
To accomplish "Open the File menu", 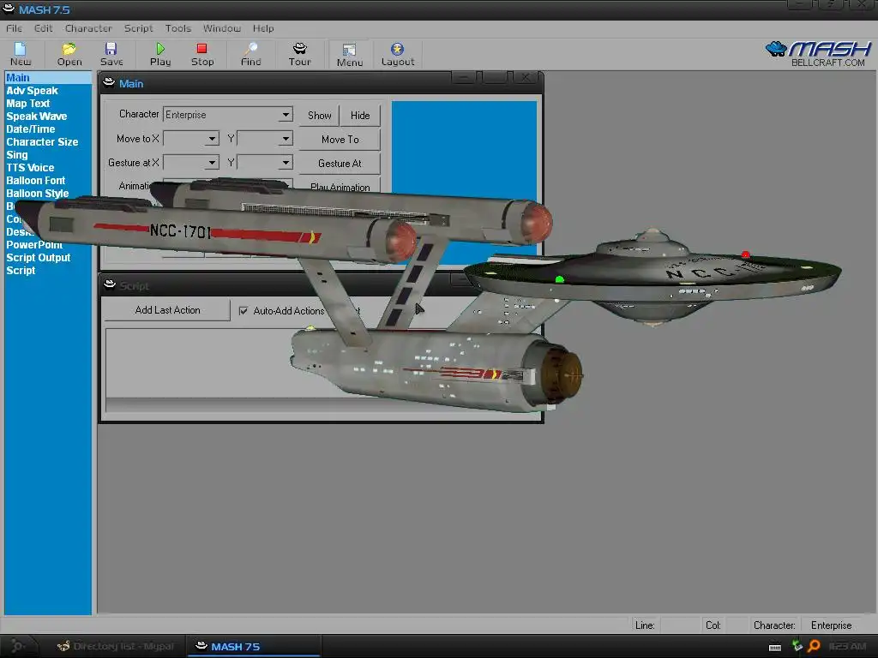I will click(x=14, y=28).
